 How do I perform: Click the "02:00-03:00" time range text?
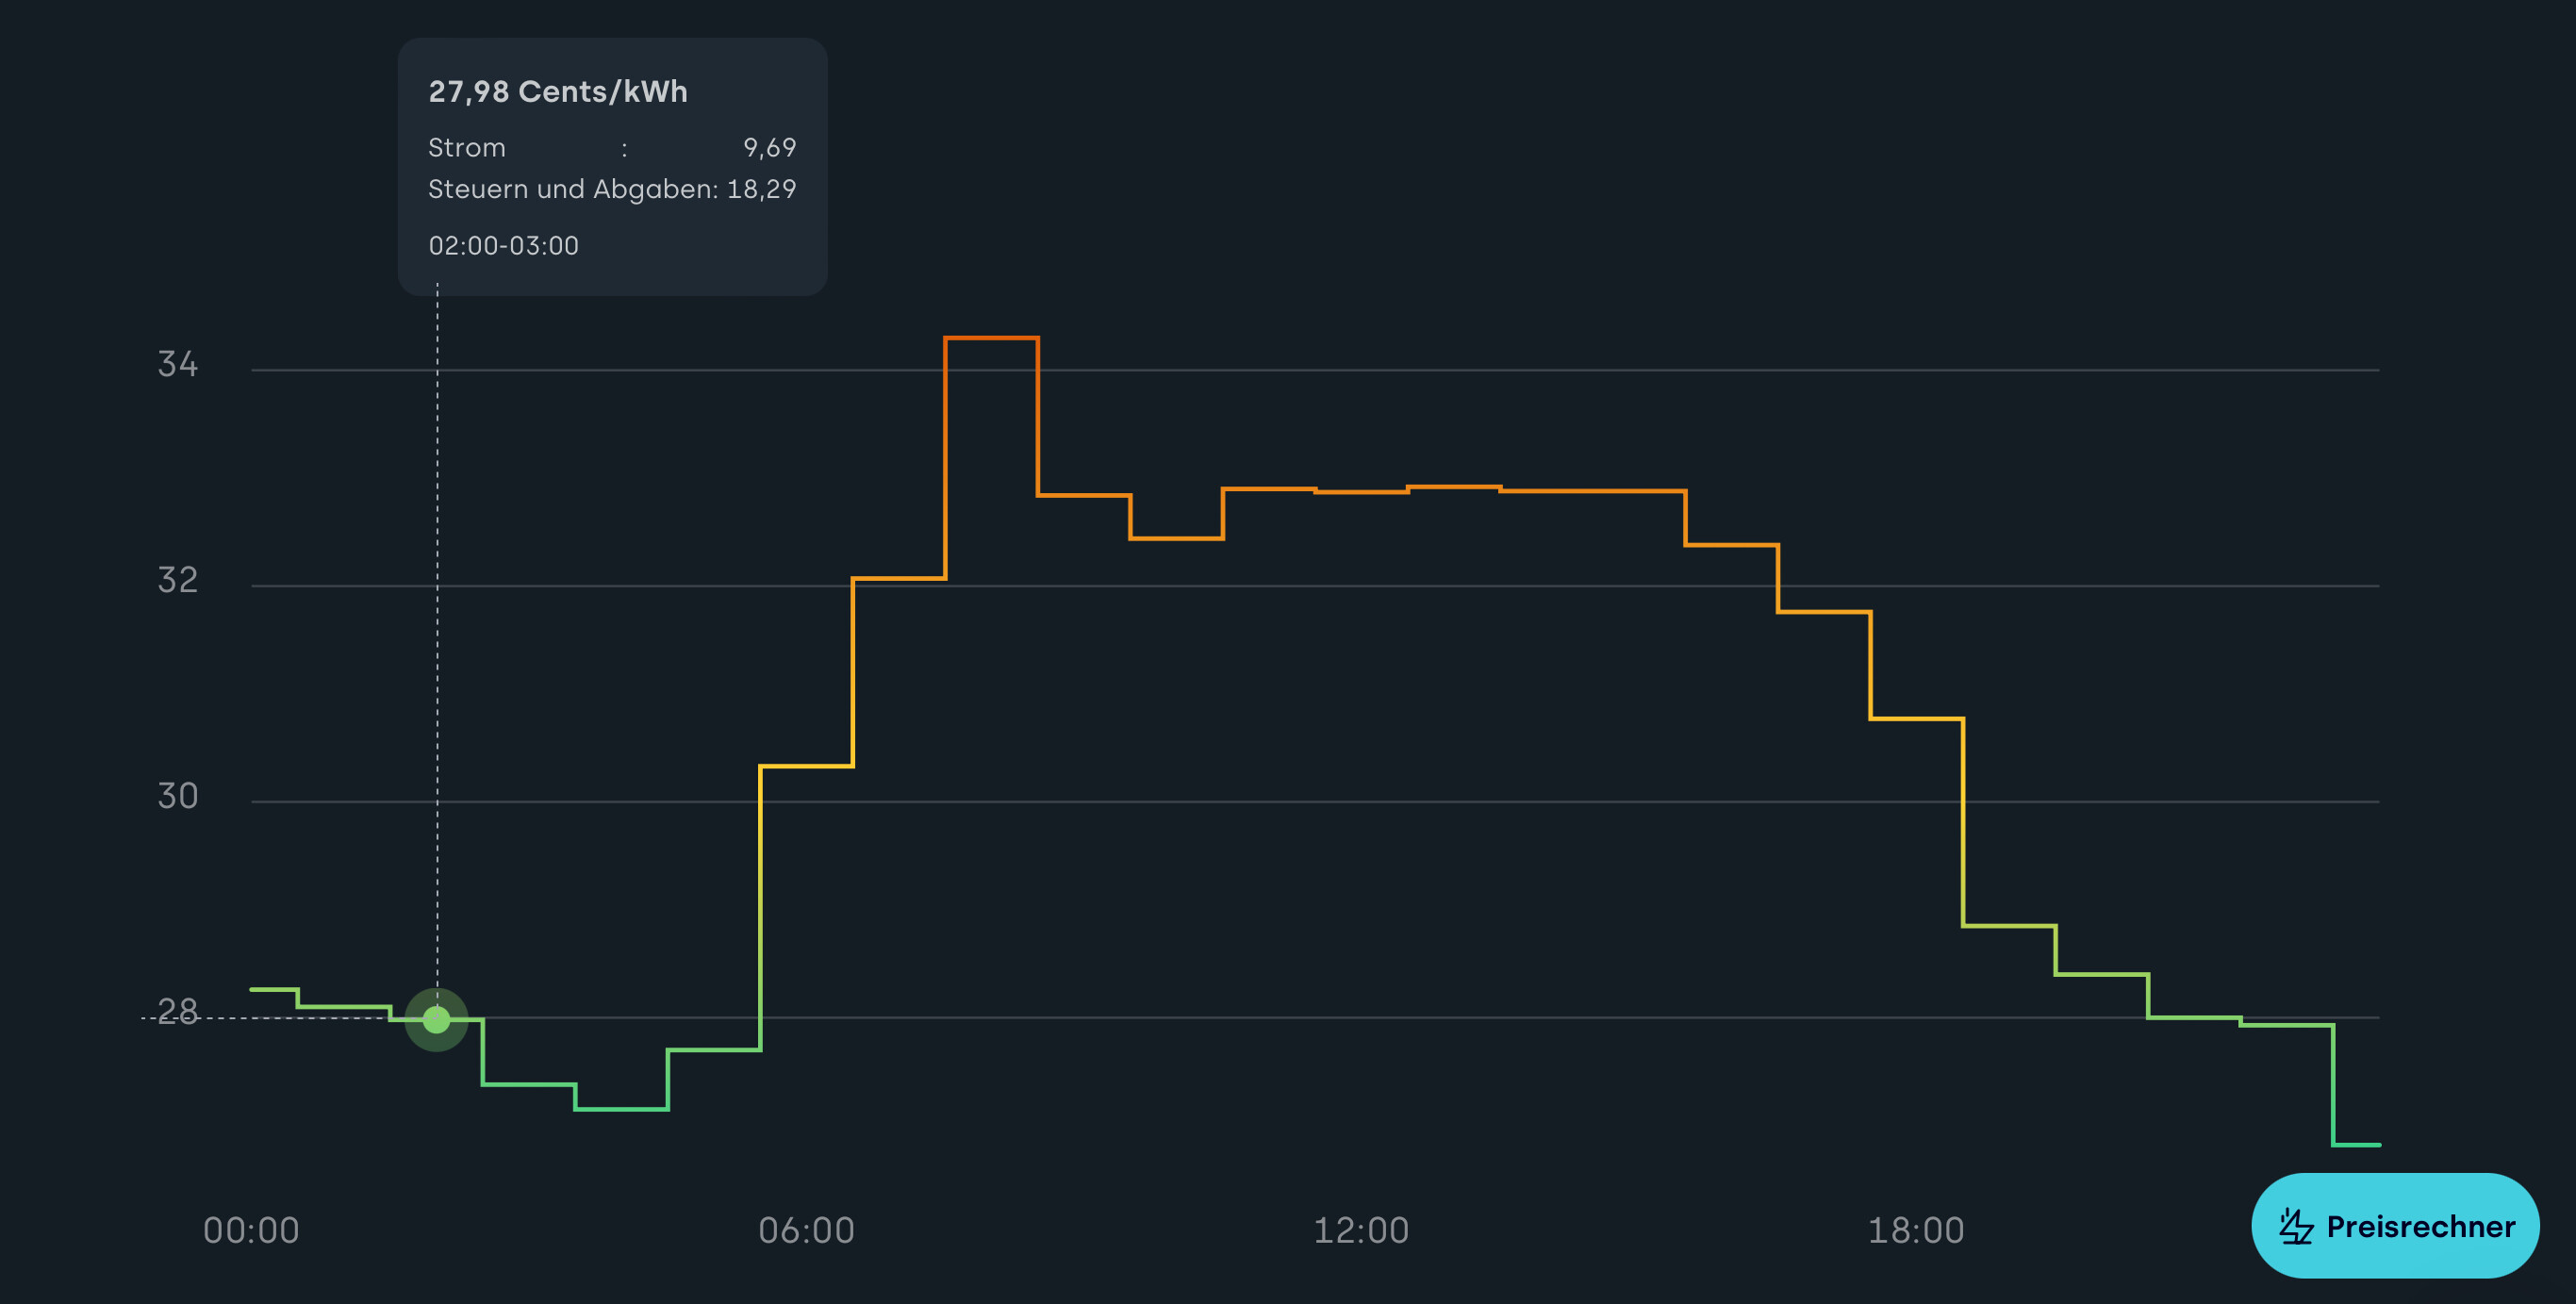pos(503,246)
